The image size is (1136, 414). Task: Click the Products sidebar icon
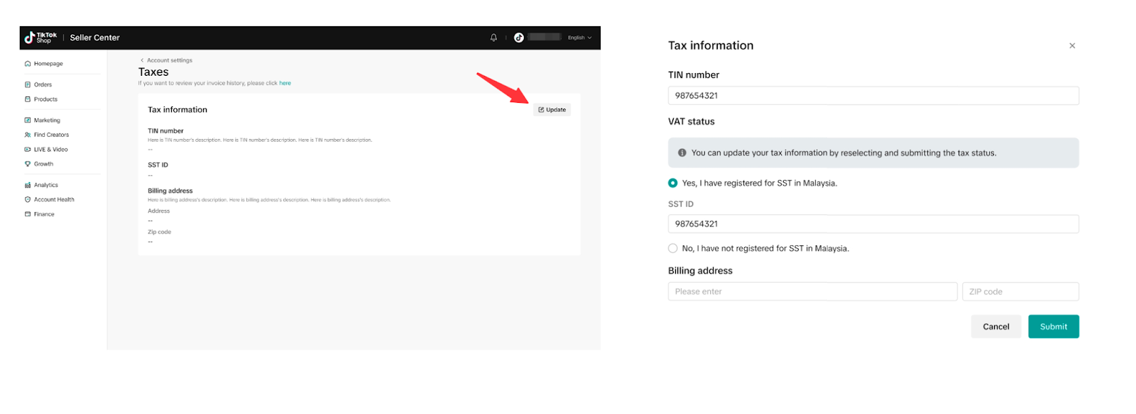point(28,99)
